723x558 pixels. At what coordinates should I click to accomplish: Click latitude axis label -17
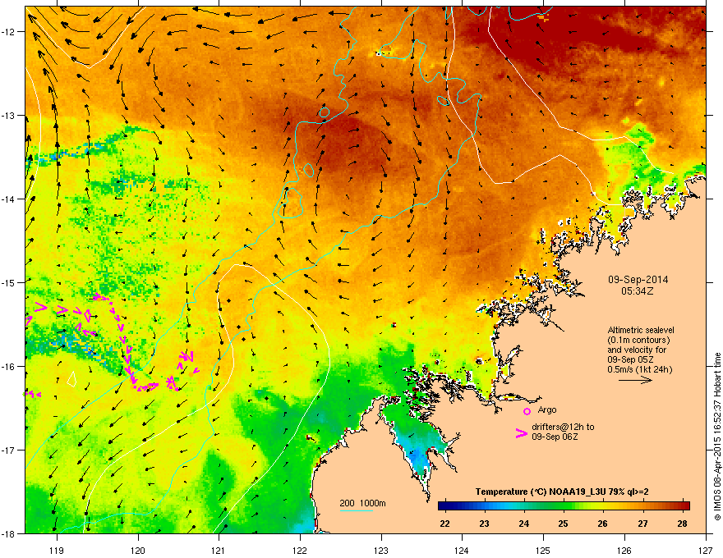(8, 450)
